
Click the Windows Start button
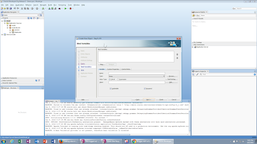pyautogui.click(x=4, y=141)
